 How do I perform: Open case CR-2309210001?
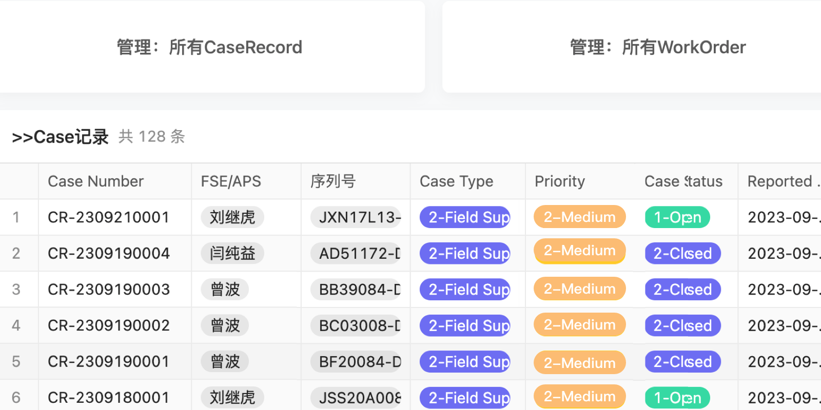point(108,217)
